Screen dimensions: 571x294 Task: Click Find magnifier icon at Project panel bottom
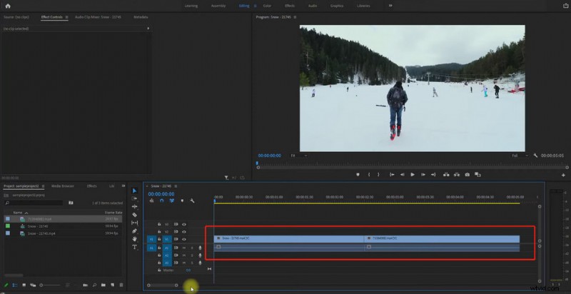[x=94, y=285]
